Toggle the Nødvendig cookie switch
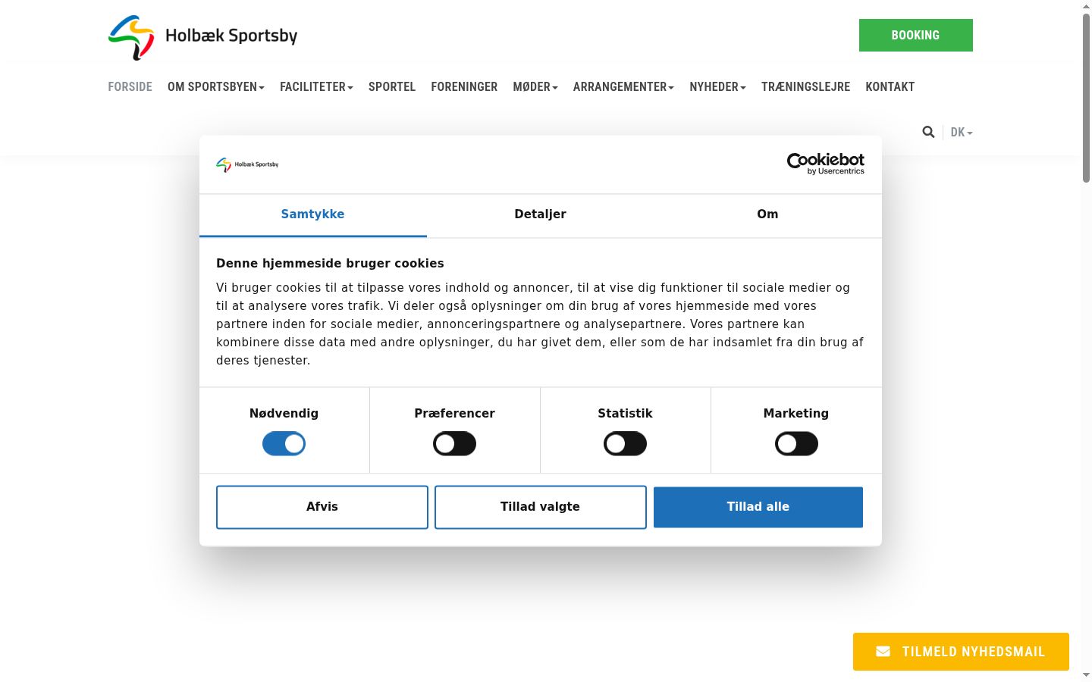The image size is (1092, 682). point(284,444)
